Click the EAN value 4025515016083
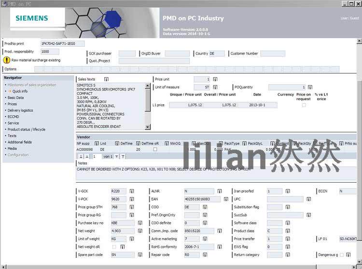 pyautogui.click(x=202, y=199)
